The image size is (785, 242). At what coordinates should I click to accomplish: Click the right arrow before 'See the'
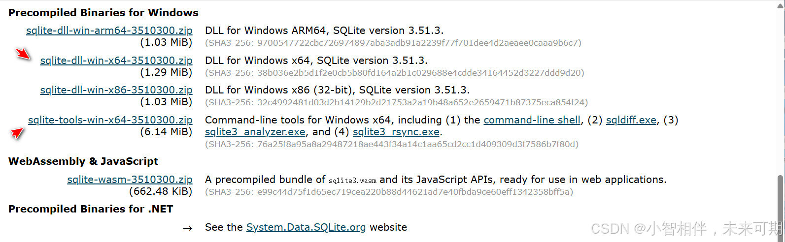click(x=187, y=228)
